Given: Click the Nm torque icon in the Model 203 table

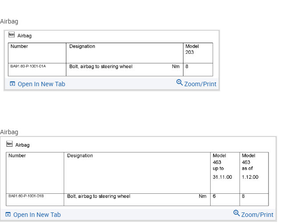Looking at the screenshot, I should pyautogui.click(x=12, y=35).
